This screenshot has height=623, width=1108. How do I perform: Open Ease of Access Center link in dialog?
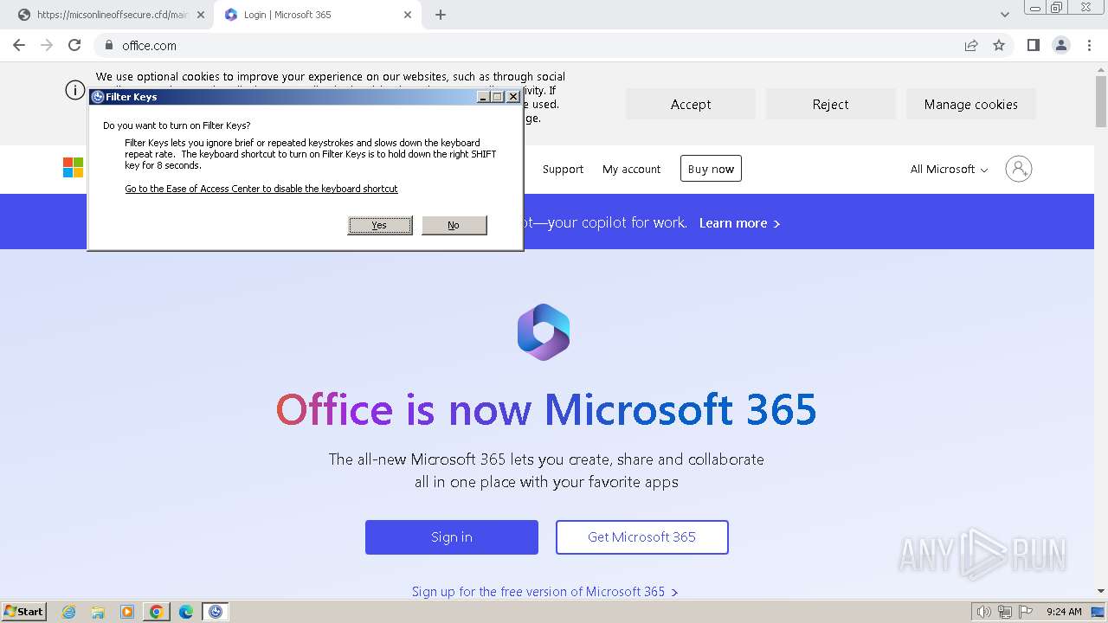tap(261, 189)
